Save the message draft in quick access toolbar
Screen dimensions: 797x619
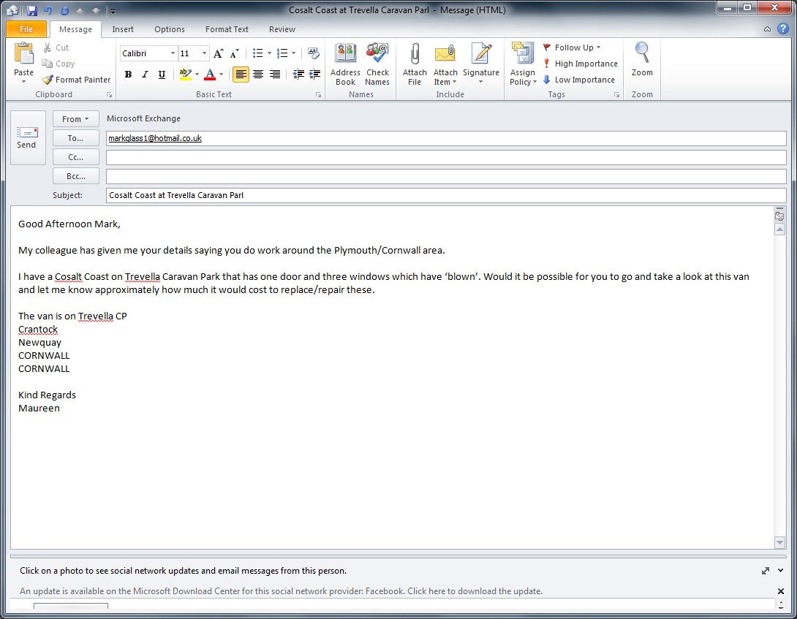[x=31, y=10]
